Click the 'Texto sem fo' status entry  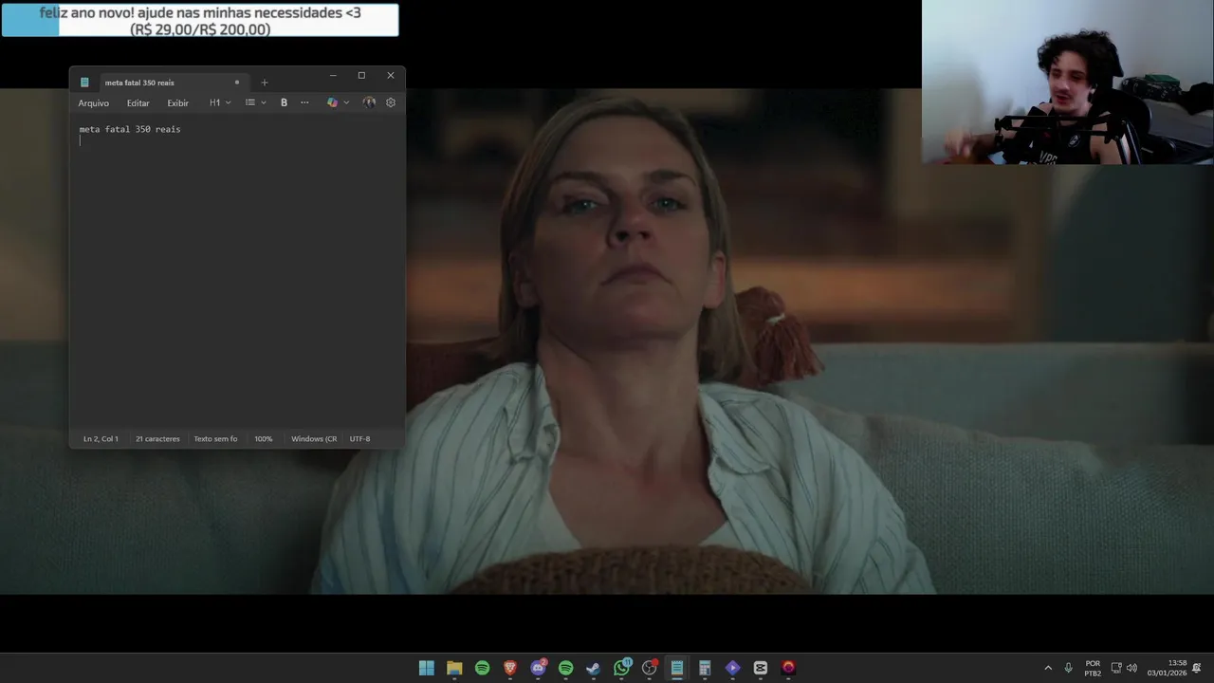tap(215, 439)
